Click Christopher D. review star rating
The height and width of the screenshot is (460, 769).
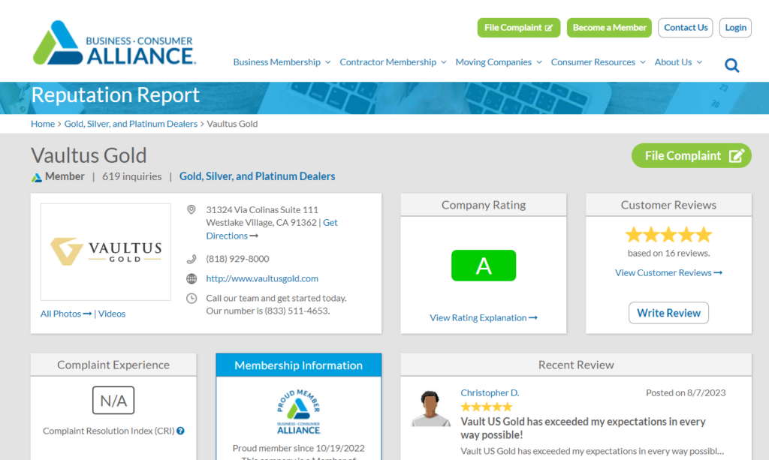coord(486,407)
